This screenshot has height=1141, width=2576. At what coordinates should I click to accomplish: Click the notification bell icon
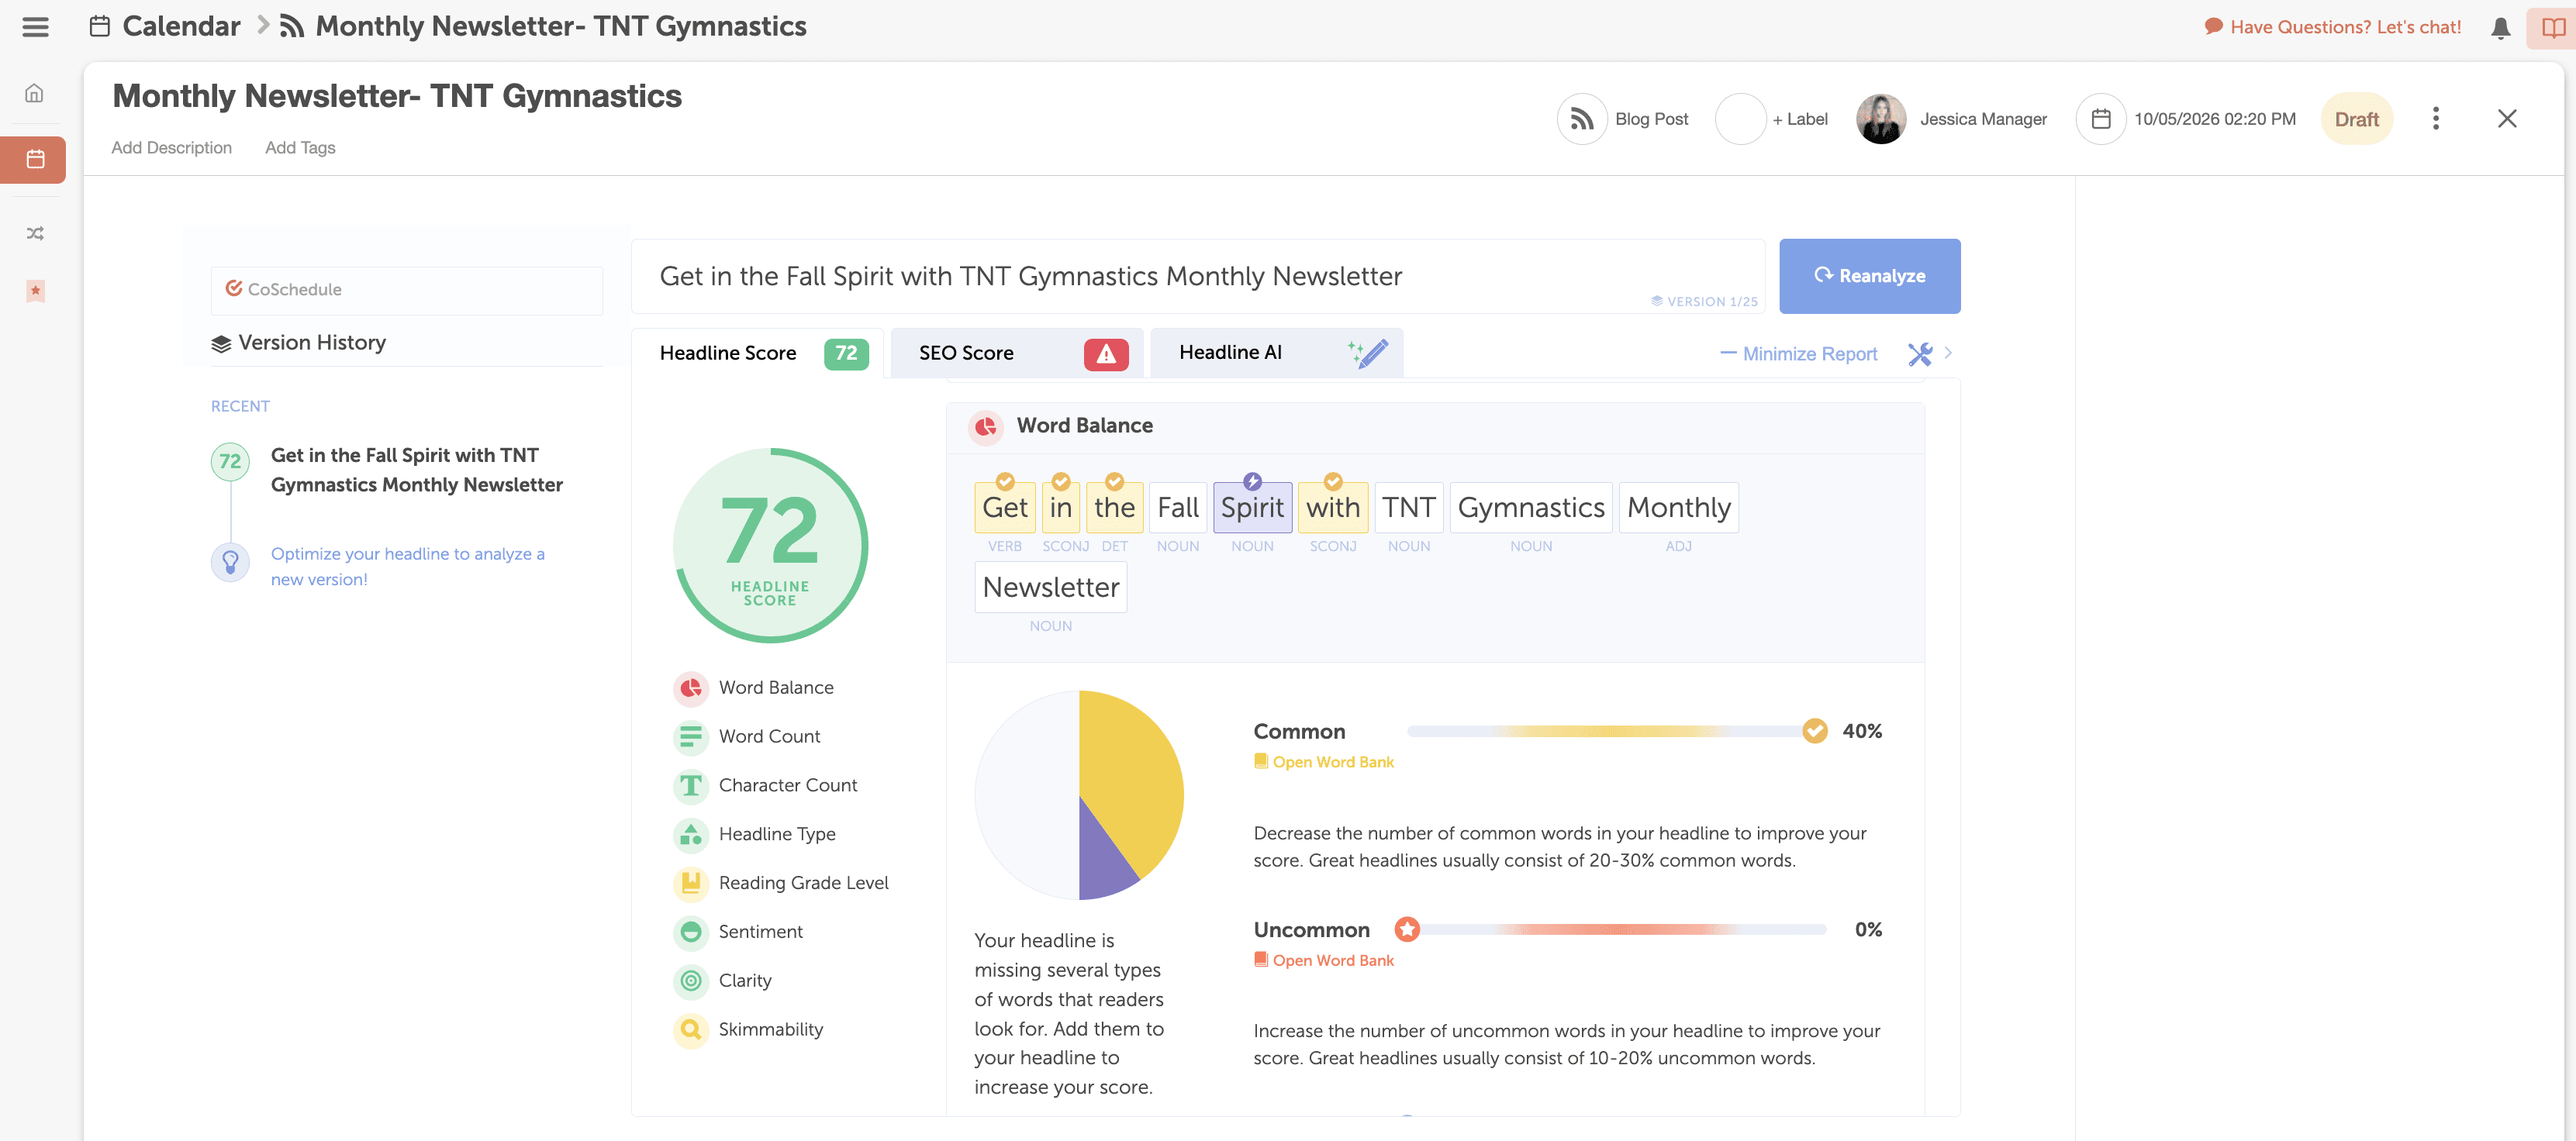(2500, 28)
